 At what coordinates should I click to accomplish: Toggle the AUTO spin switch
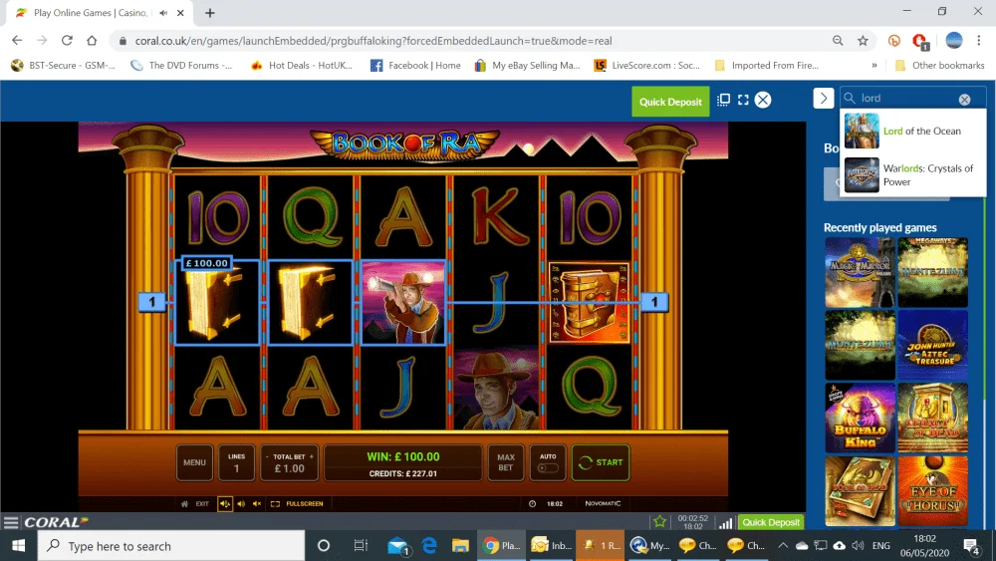click(x=548, y=468)
